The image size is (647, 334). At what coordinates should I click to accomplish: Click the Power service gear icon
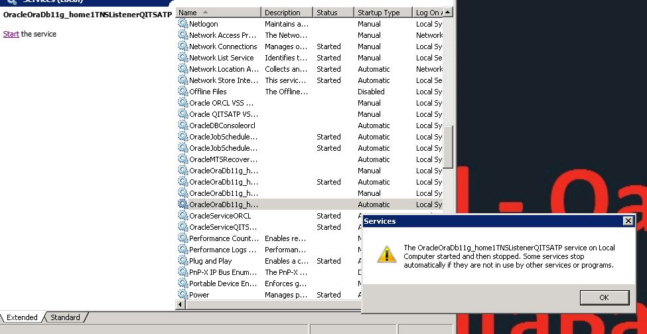[x=182, y=294]
